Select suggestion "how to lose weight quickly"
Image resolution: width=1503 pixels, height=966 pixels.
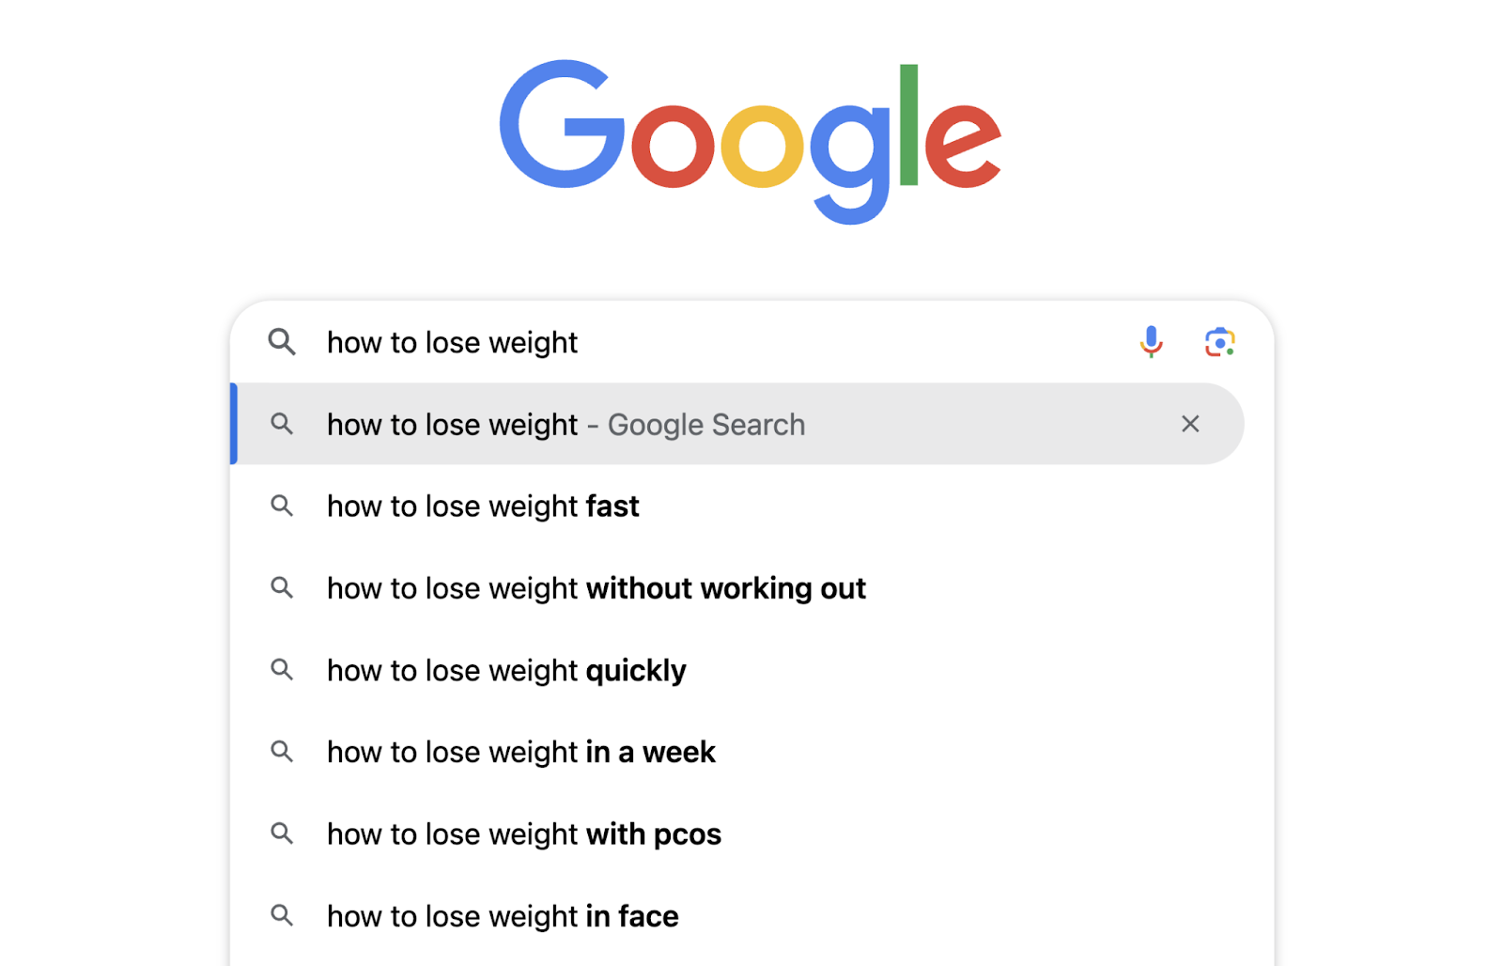(506, 671)
